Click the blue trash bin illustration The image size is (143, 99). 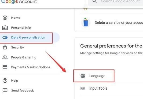click(86, 22)
